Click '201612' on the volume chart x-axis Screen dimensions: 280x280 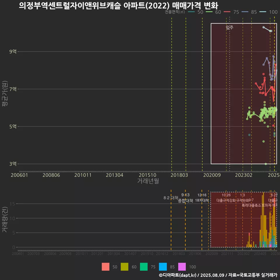coord(162,253)
